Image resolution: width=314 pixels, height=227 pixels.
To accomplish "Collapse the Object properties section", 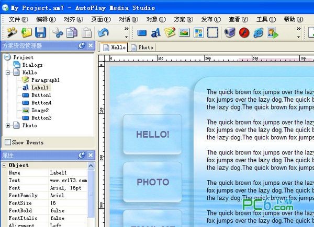I will tap(4, 165).
